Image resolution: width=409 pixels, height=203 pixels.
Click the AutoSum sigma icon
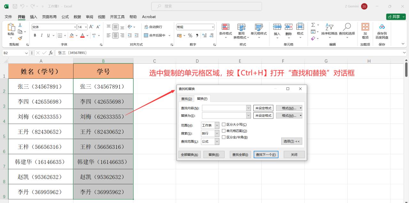[313, 25]
